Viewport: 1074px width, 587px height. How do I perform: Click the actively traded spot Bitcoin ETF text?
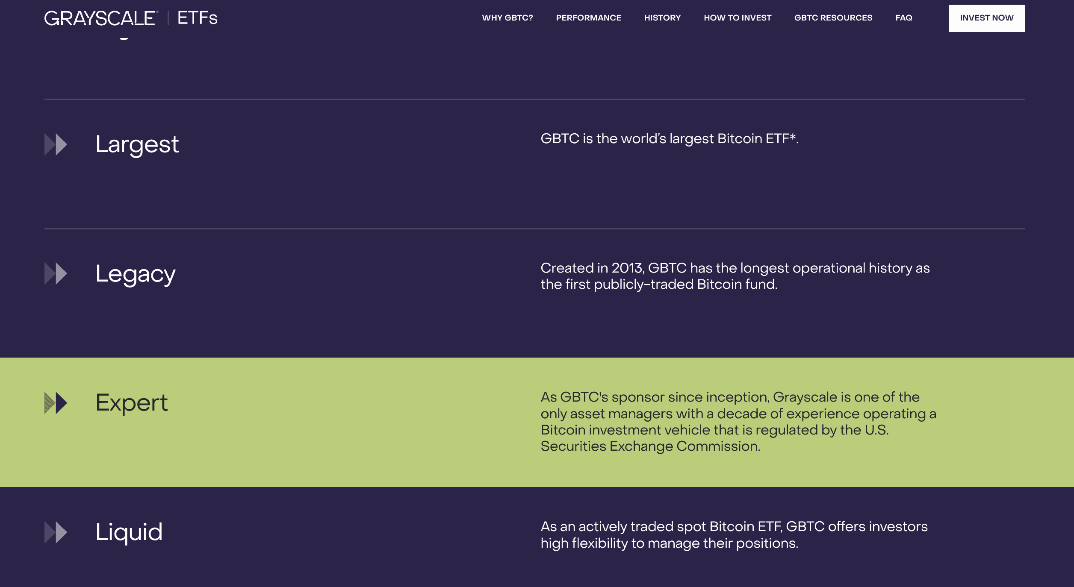point(734,534)
